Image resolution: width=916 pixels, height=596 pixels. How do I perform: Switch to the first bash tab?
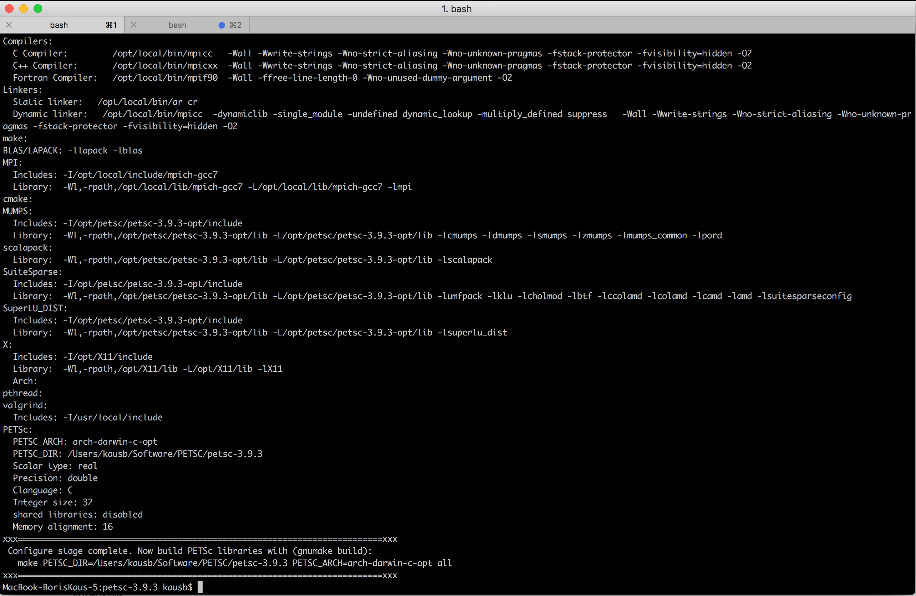(62, 25)
